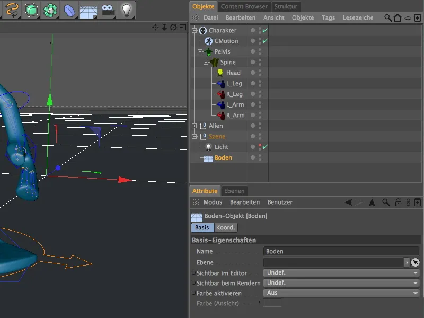Toggle the lock icon in Attribute manager
Image resolution: width=424 pixels, height=318 pixels.
[398, 202]
